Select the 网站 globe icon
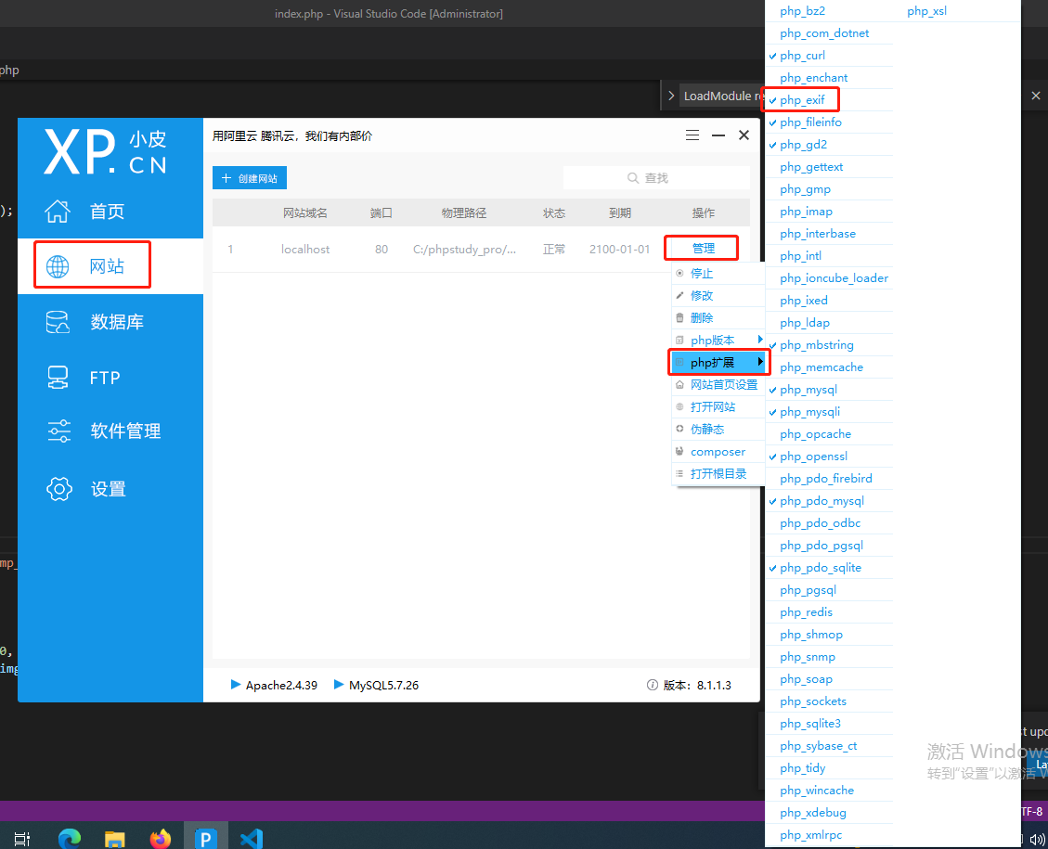Screen dimensions: 1048x849 click(58, 266)
